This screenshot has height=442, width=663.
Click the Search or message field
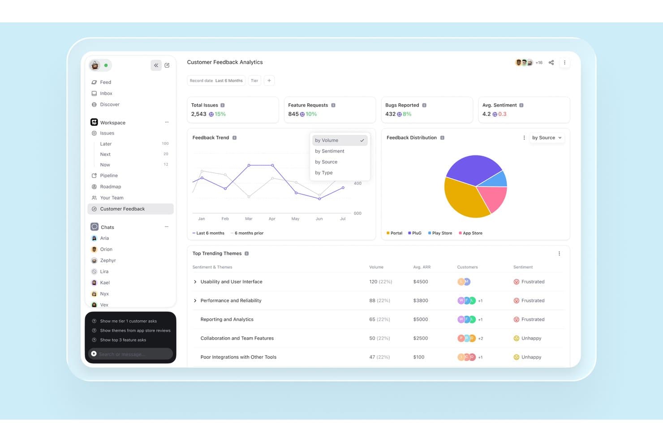pyautogui.click(x=130, y=354)
